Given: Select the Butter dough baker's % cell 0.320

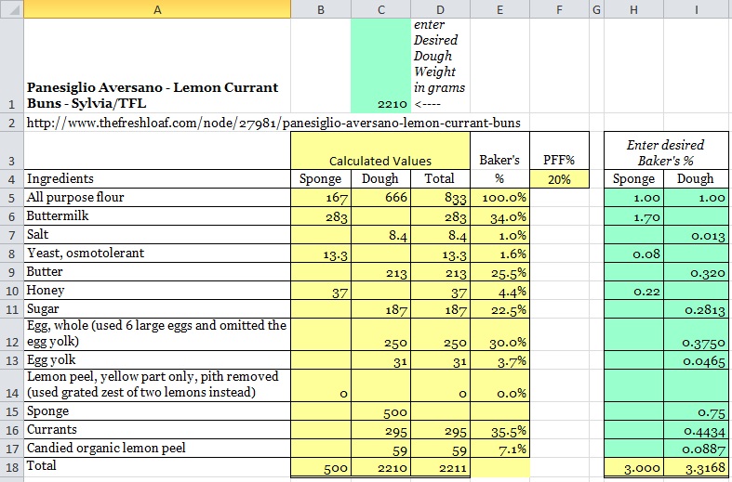Looking at the screenshot, I should click(696, 273).
